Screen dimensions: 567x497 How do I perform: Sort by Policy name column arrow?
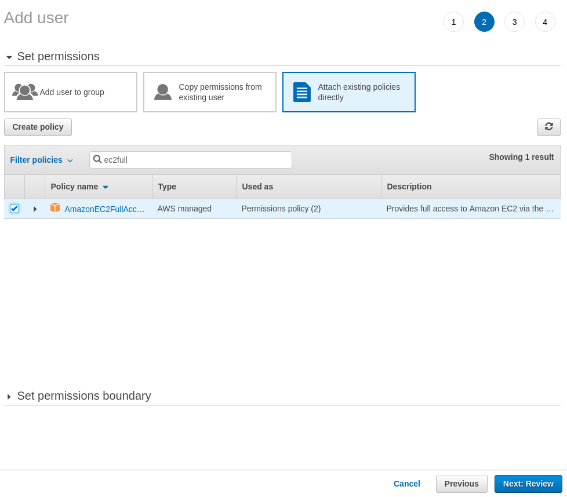[x=106, y=187]
